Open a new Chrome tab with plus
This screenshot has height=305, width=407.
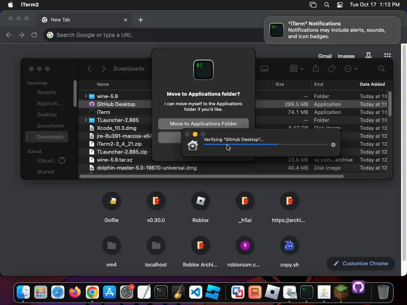pos(141,20)
